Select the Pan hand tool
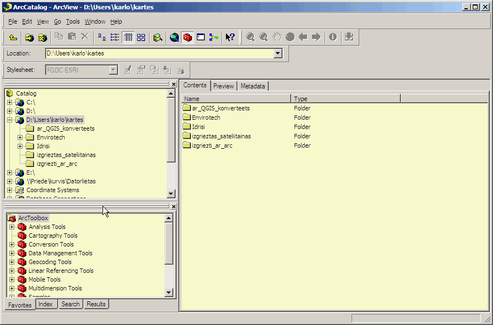Screen dimensions: 493x325 277,37
